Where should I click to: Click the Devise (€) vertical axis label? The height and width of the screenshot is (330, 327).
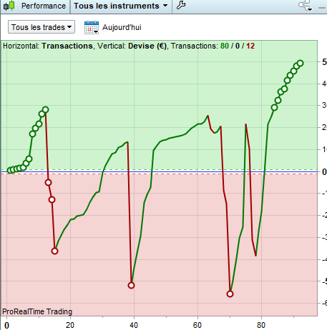(x=147, y=46)
